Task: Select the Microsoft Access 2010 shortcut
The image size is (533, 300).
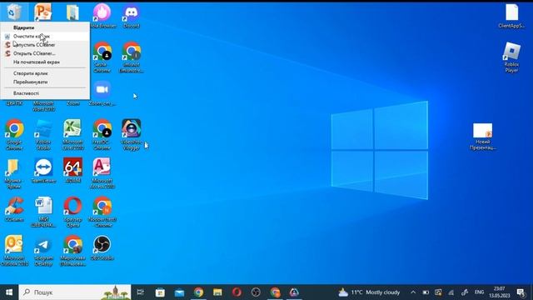Action: click(x=102, y=172)
